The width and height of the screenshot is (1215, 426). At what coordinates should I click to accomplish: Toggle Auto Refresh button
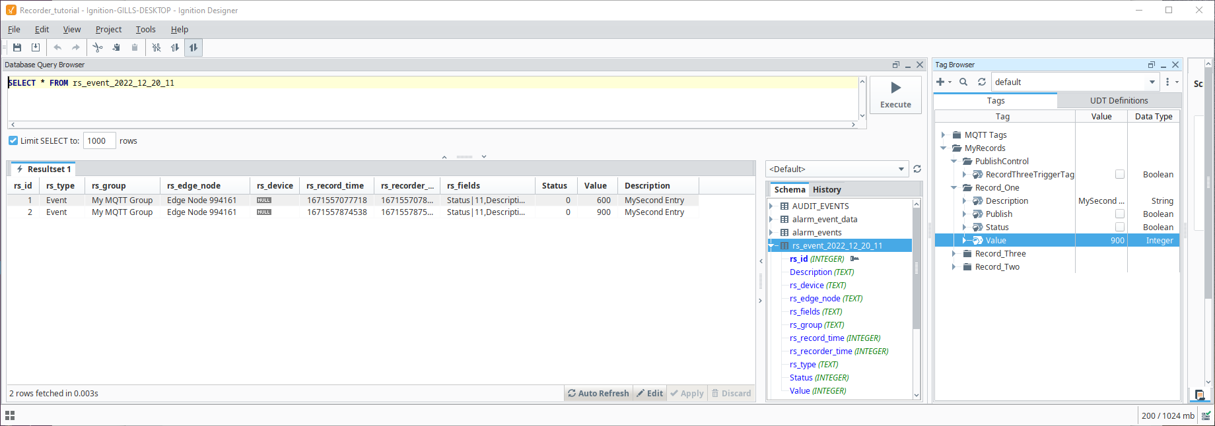[x=598, y=393]
